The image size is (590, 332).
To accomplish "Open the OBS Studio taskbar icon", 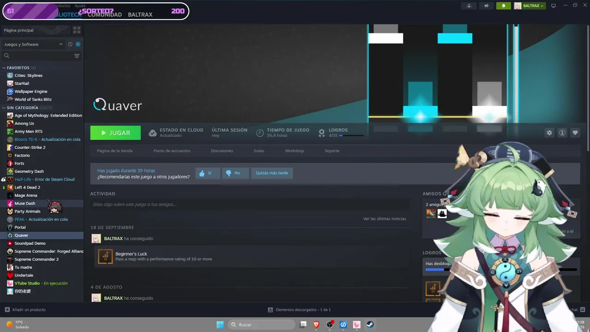I will click(330, 325).
